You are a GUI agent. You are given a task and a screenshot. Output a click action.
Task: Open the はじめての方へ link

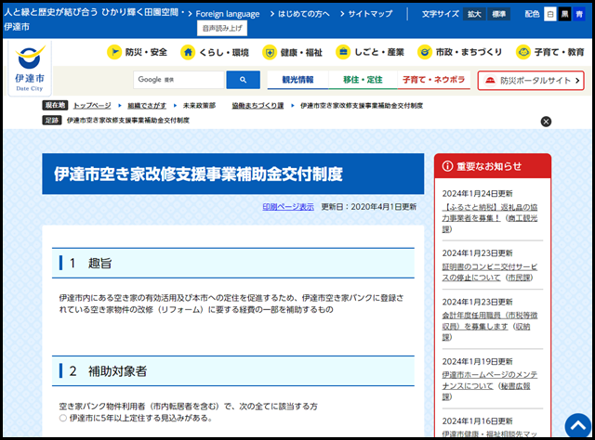click(302, 15)
